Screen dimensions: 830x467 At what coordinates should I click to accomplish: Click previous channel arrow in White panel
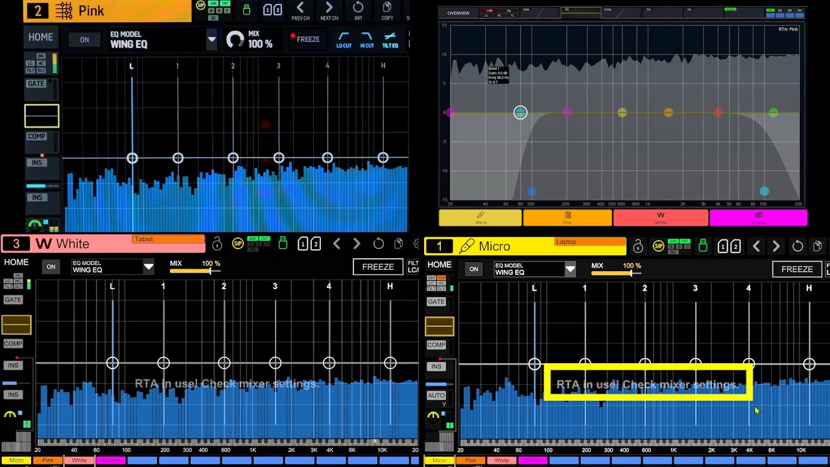337,244
